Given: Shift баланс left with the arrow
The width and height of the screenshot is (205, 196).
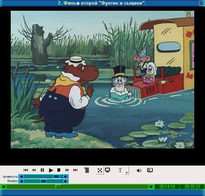Looking at the screenshot, I should click(22, 181).
